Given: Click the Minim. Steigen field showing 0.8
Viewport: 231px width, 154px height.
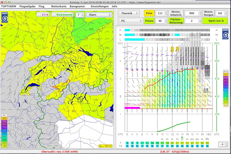Looking at the screenshot, I should tap(220, 13).
